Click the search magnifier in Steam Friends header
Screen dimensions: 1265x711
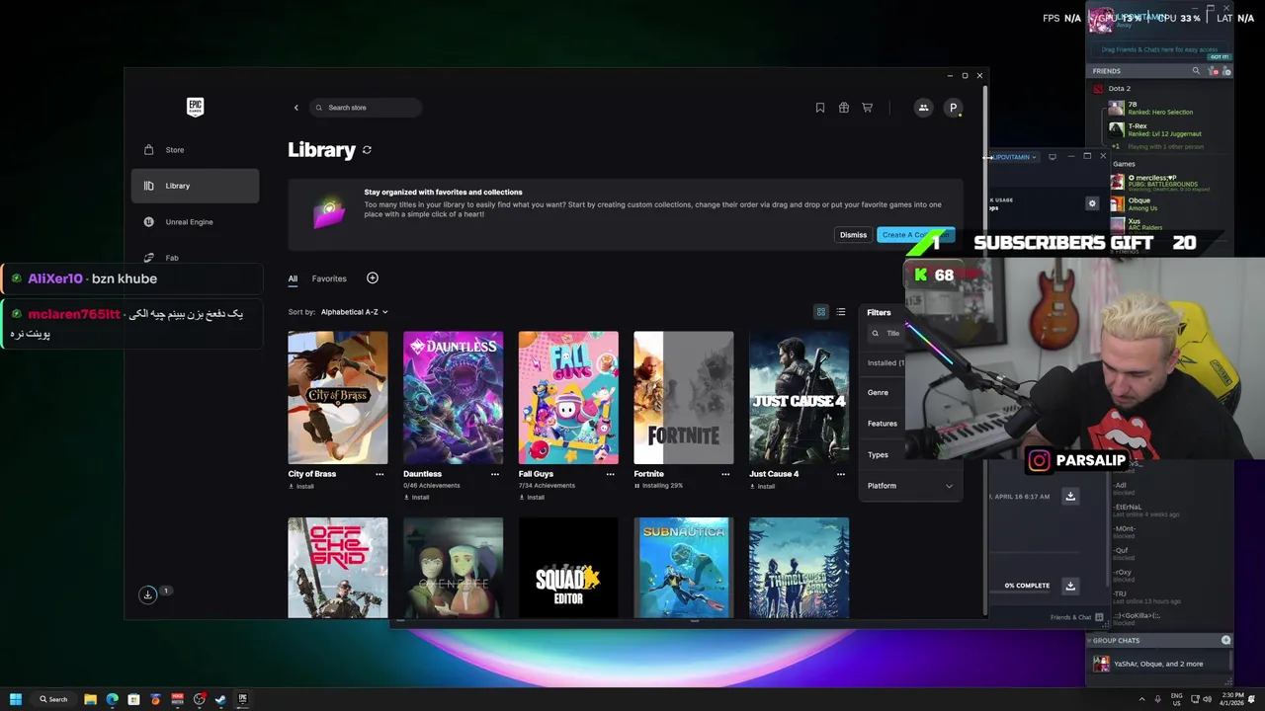[1196, 71]
